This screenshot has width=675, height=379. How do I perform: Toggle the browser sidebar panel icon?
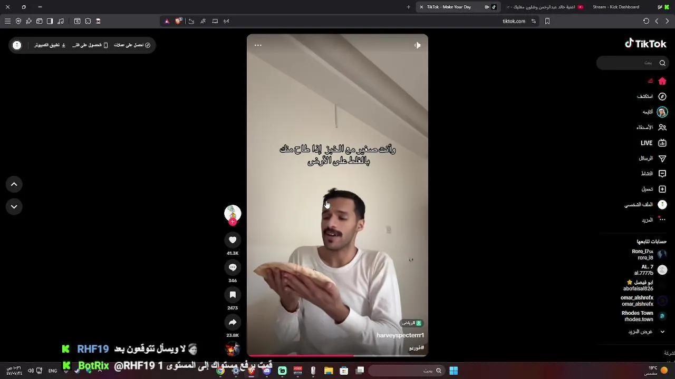coord(50,21)
